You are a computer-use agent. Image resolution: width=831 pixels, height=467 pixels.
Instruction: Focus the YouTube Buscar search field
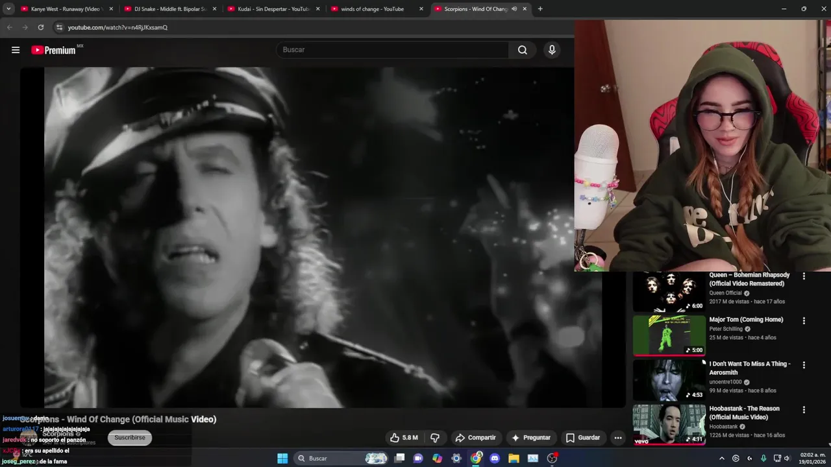point(393,50)
